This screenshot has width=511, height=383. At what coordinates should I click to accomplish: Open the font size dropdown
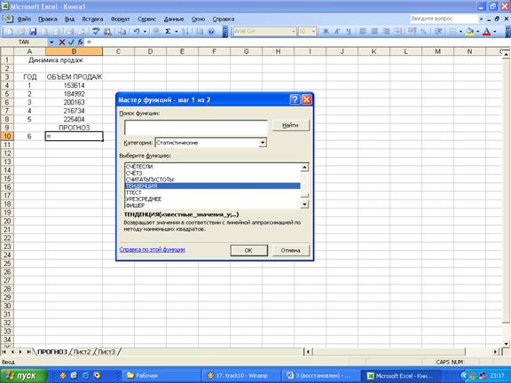(x=313, y=31)
